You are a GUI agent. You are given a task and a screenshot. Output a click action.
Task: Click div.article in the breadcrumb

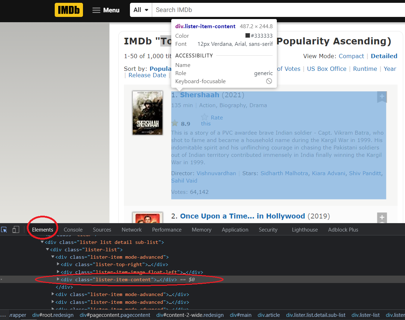[269, 315]
